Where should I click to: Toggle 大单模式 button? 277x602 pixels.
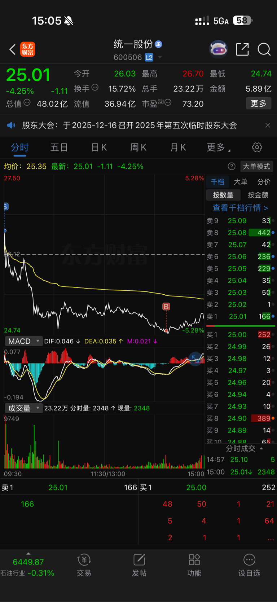point(256,166)
